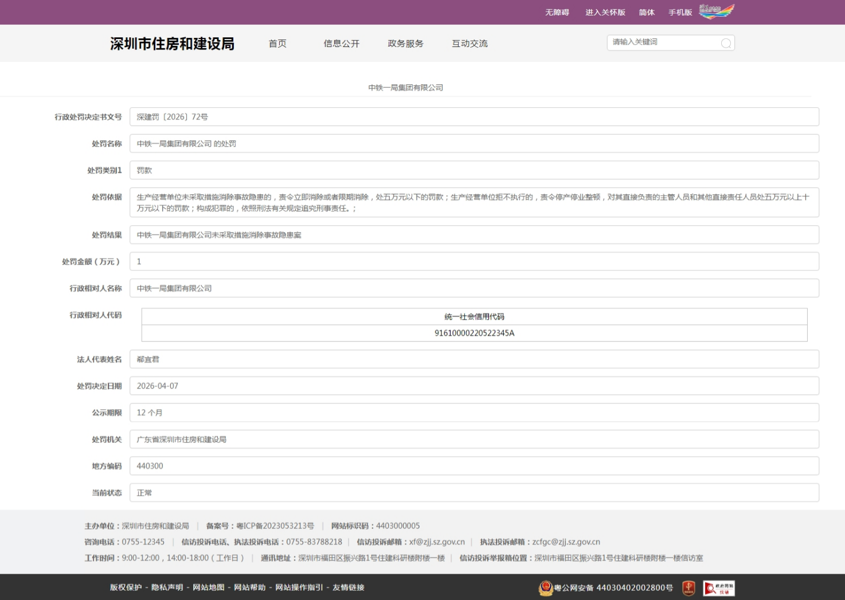Click the 粤公网安备 record number link

coord(613,588)
